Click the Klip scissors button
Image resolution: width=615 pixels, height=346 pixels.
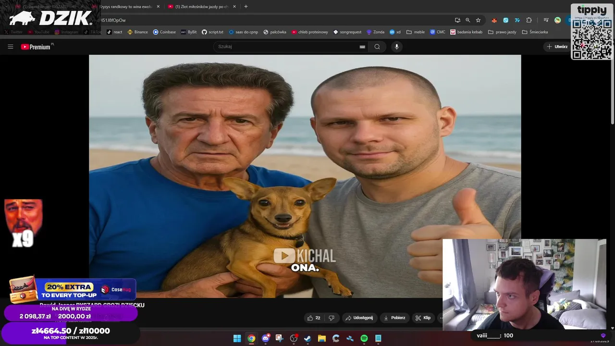click(x=423, y=318)
